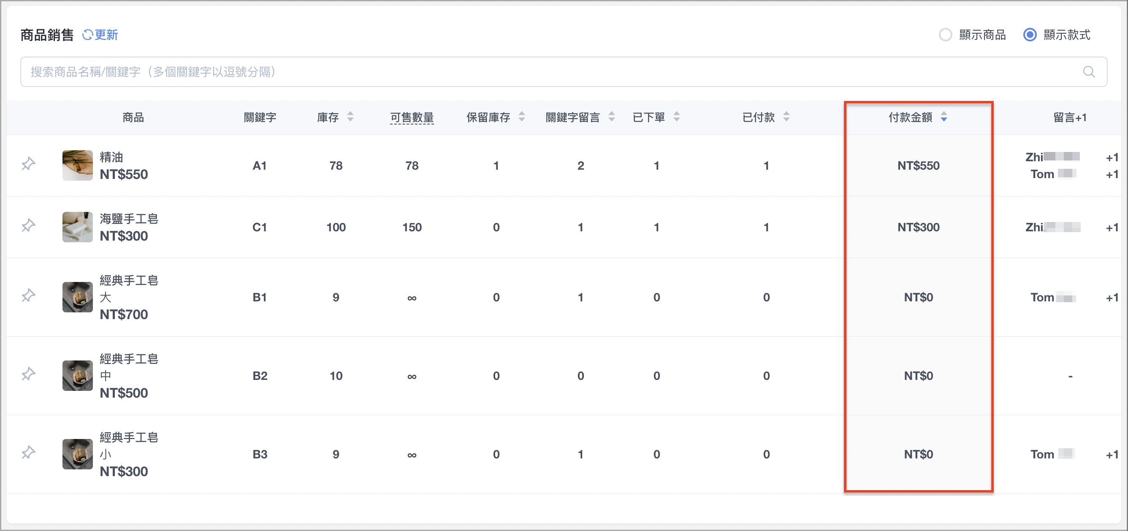Click keyword C1 cell
The width and height of the screenshot is (1128, 531).
tap(260, 227)
